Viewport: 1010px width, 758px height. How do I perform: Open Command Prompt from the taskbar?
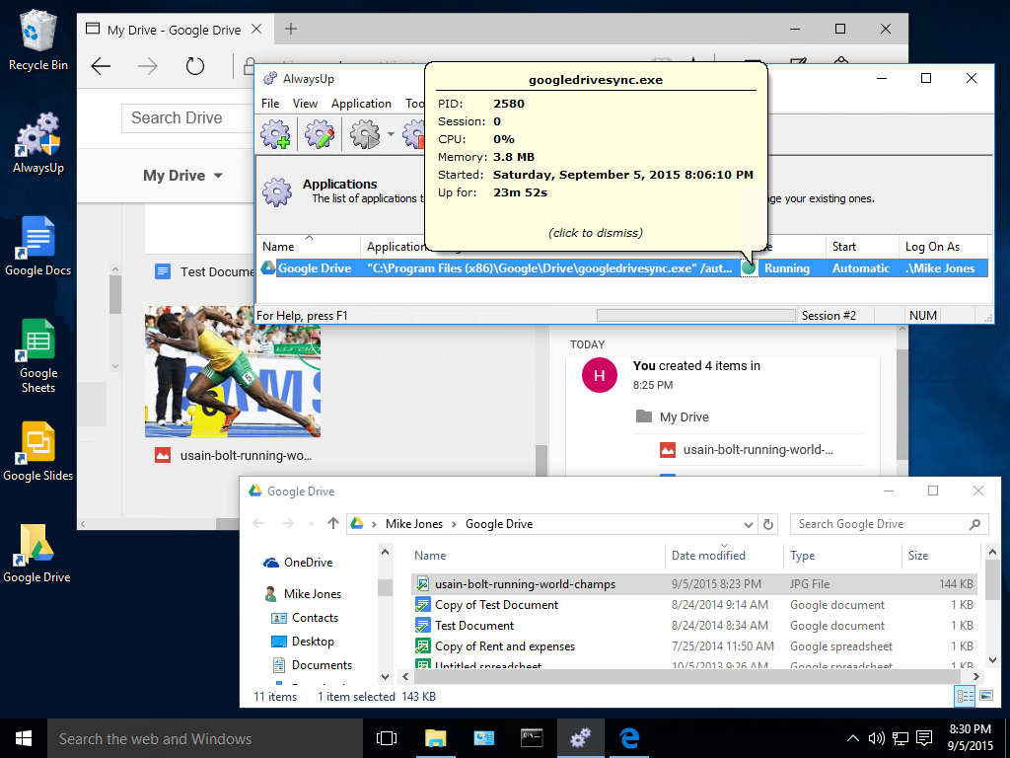click(x=532, y=738)
